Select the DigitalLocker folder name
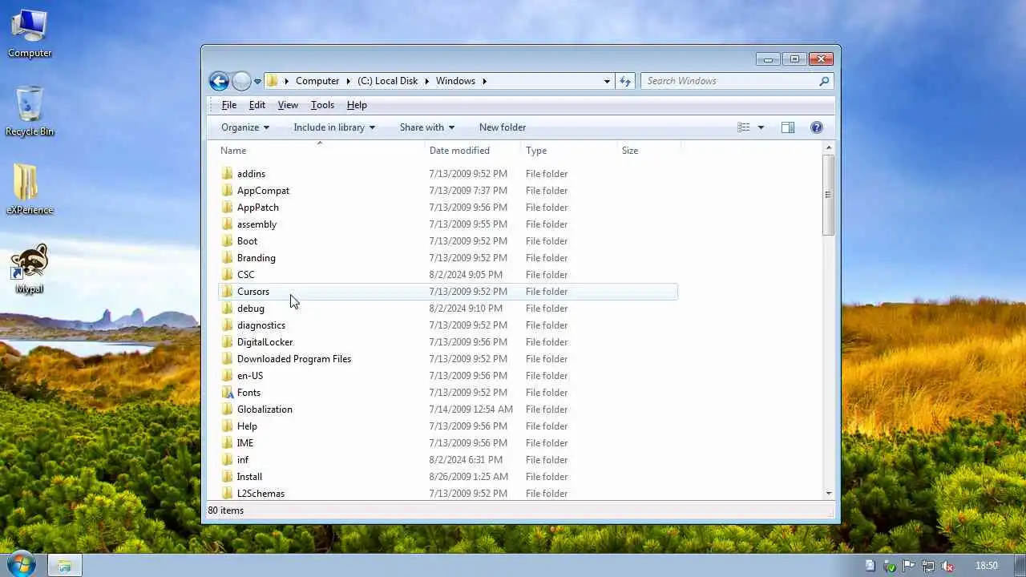1026x577 pixels. click(x=265, y=342)
